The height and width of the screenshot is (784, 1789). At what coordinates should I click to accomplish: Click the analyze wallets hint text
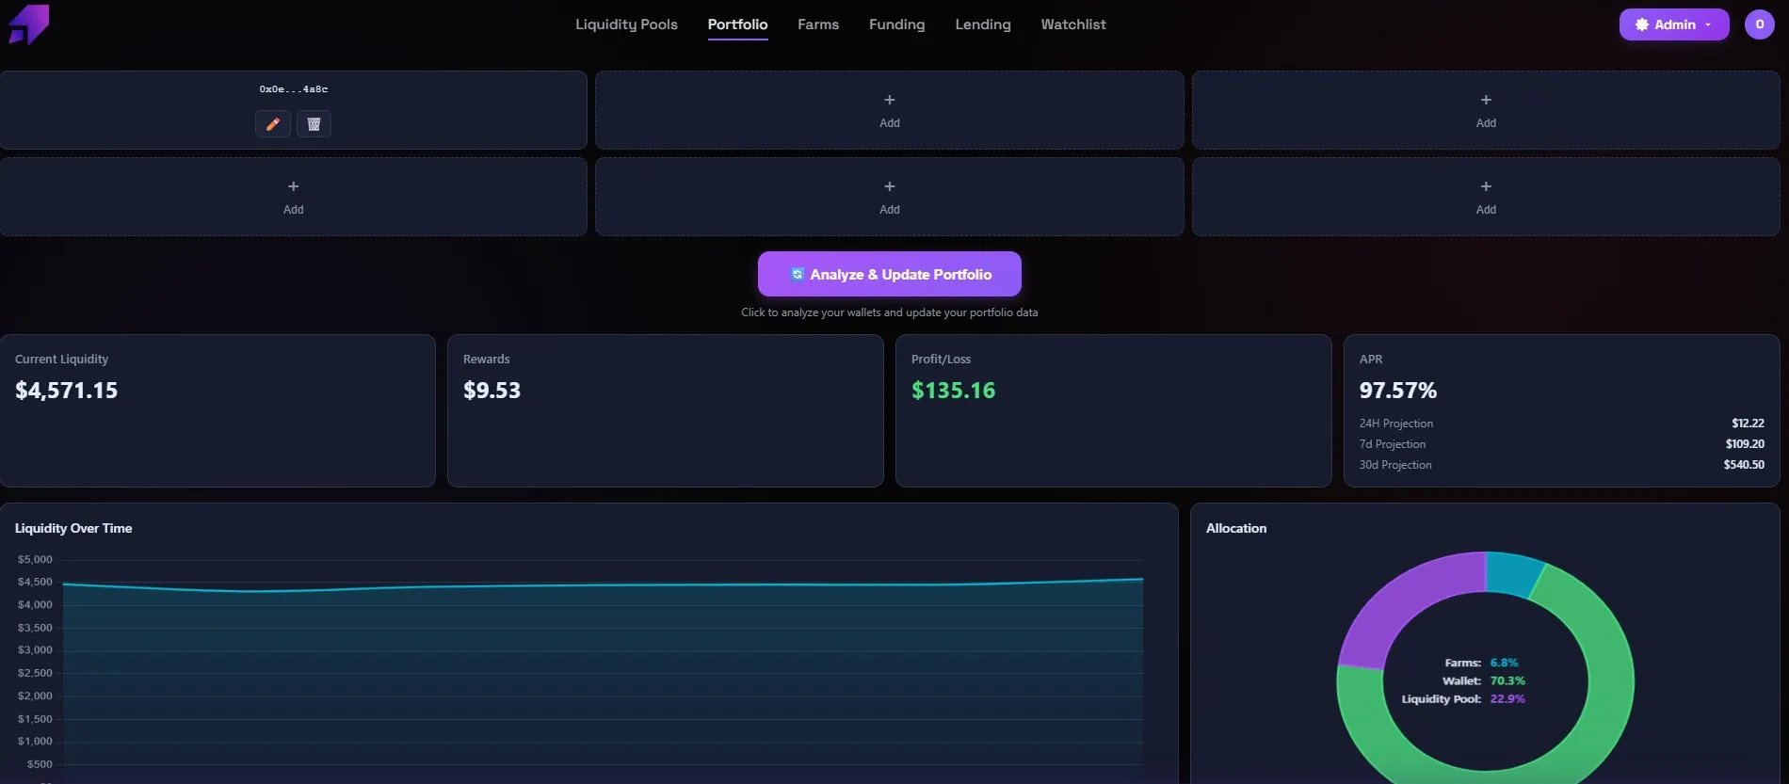890,312
